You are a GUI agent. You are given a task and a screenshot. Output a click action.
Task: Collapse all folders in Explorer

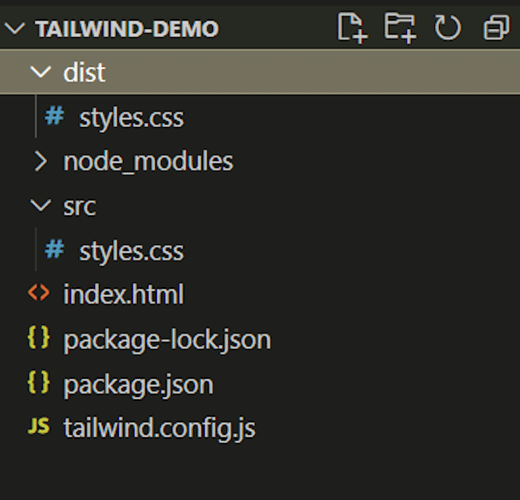pos(495,29)
